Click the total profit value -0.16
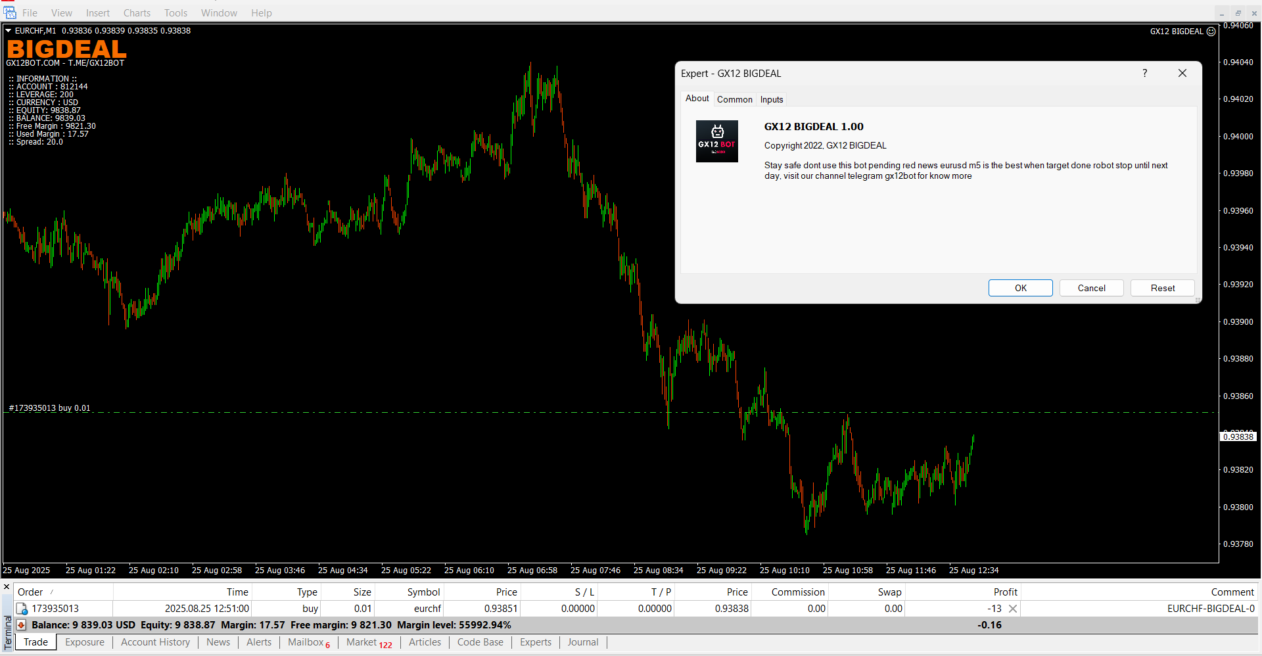 tap(989, 625)
